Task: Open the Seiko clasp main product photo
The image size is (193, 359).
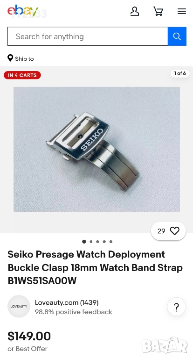Action: click(96, 149)
